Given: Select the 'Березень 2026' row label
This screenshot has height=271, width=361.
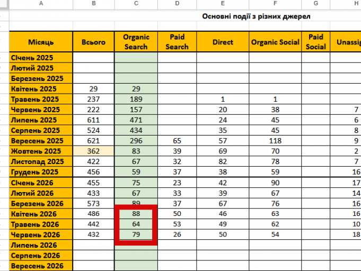Looking at the screenshot, I should coord(41,203).
